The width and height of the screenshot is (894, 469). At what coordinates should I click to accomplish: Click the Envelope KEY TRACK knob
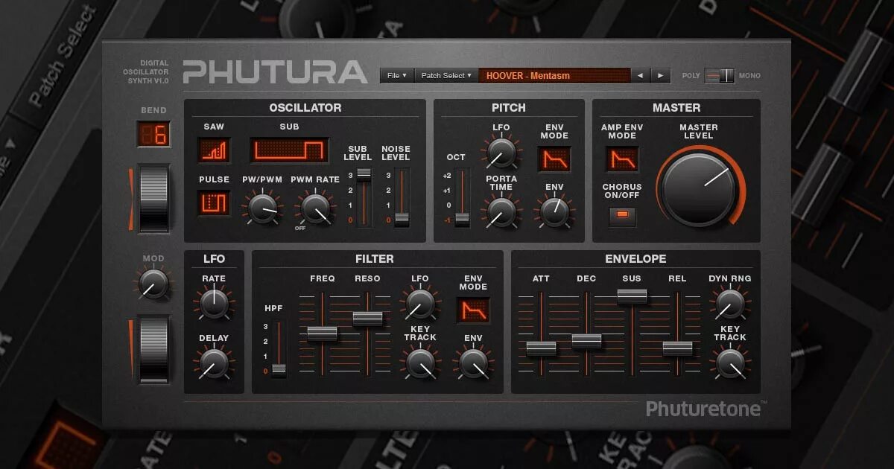(x=730, y=363)
